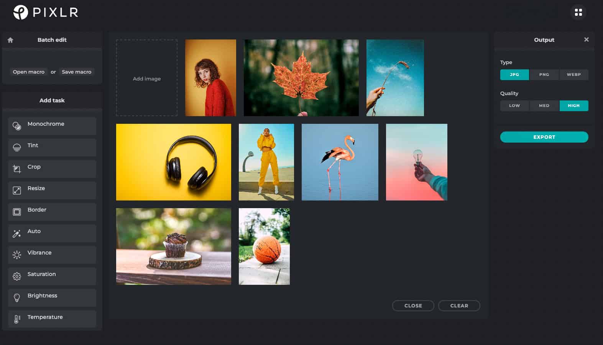603x345 pixels.
Task: Add the Temperature task label
Action: click(45, 317)
